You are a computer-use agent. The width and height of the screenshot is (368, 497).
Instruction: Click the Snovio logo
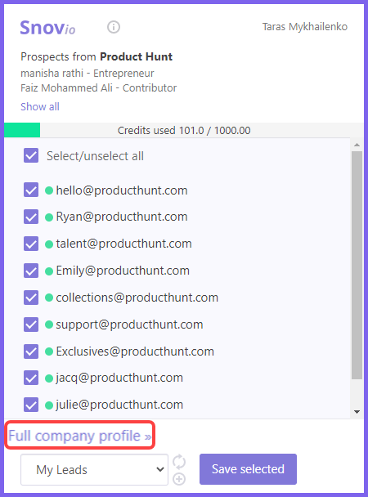pyautogui.click(x=47, y=28)
